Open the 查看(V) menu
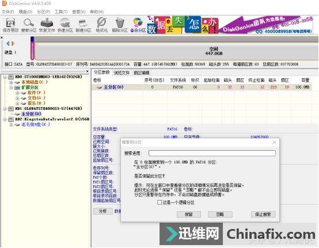The image size is (319, 248). click(x=79, y=12)
